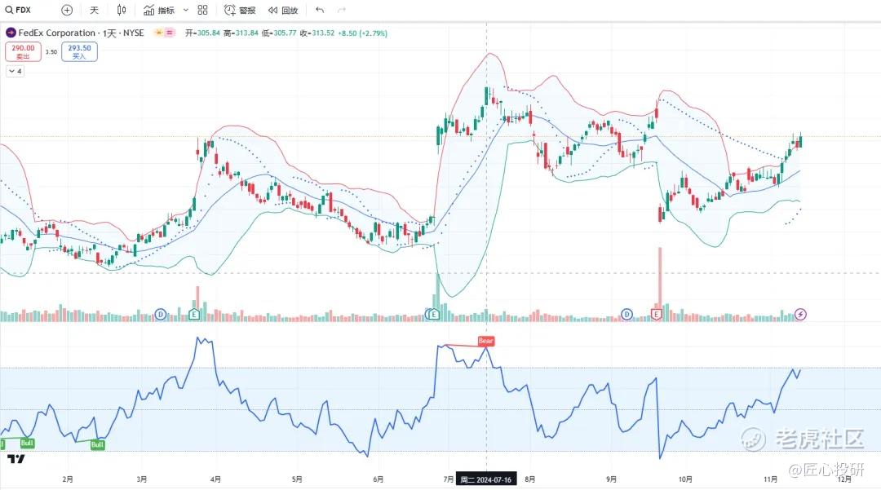Click the +8.50 (+2.79%) change value
881x490 pixels.
click(x=362, y=33)
